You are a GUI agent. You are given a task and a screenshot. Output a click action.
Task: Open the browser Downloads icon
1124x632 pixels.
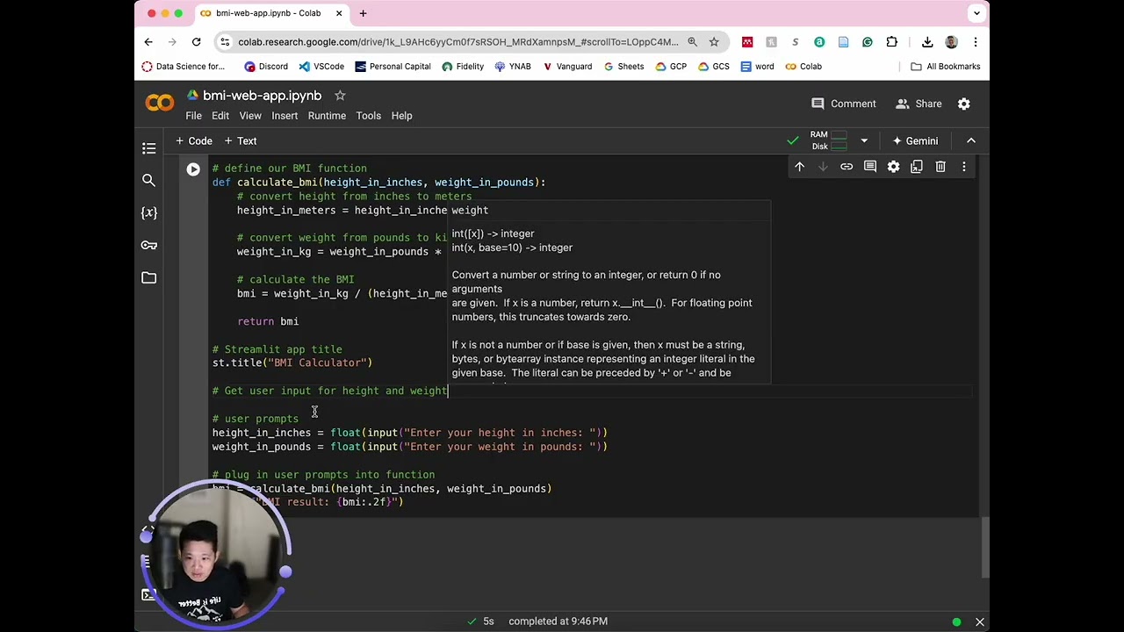click(927, 41)
